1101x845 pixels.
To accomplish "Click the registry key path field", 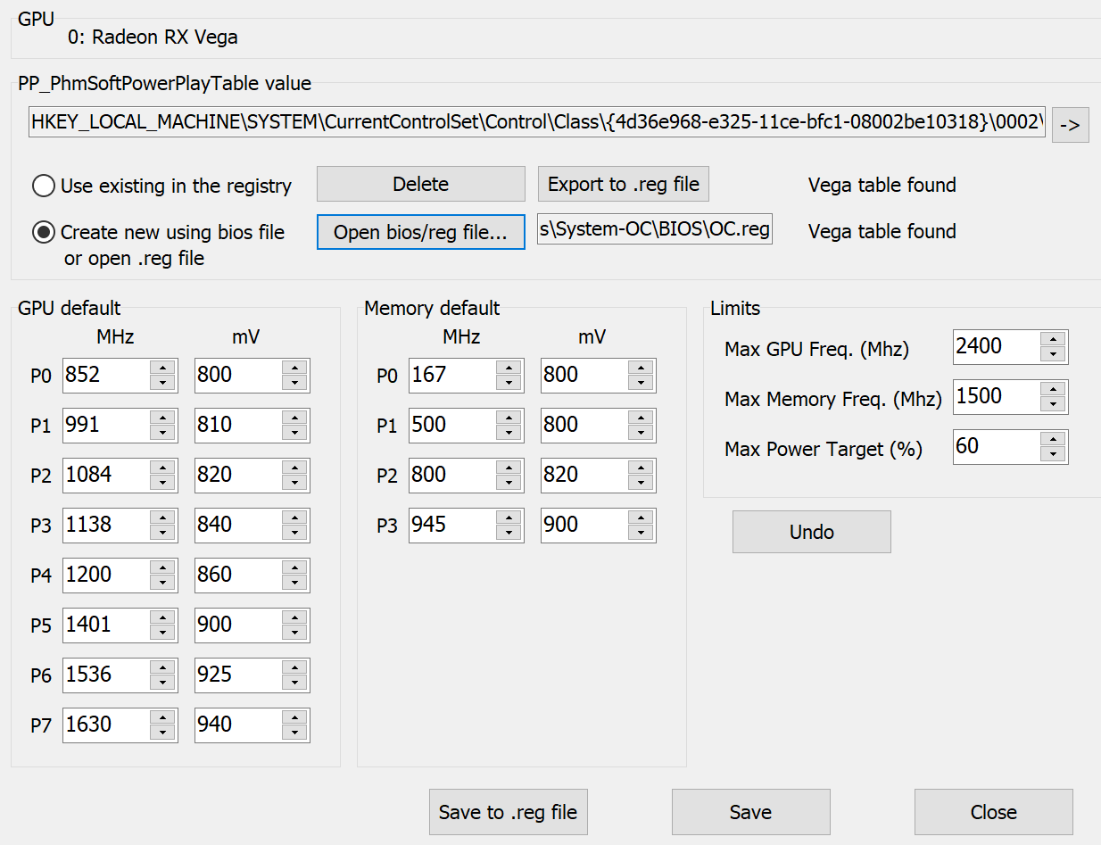I will tap(537, 123).
